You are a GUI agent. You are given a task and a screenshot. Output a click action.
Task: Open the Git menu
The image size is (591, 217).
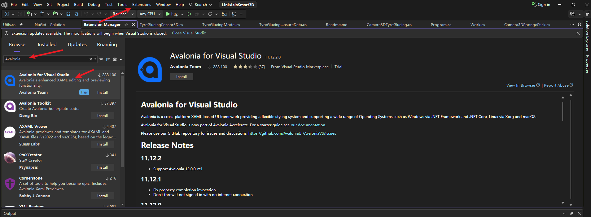click(x=49, y=5)
